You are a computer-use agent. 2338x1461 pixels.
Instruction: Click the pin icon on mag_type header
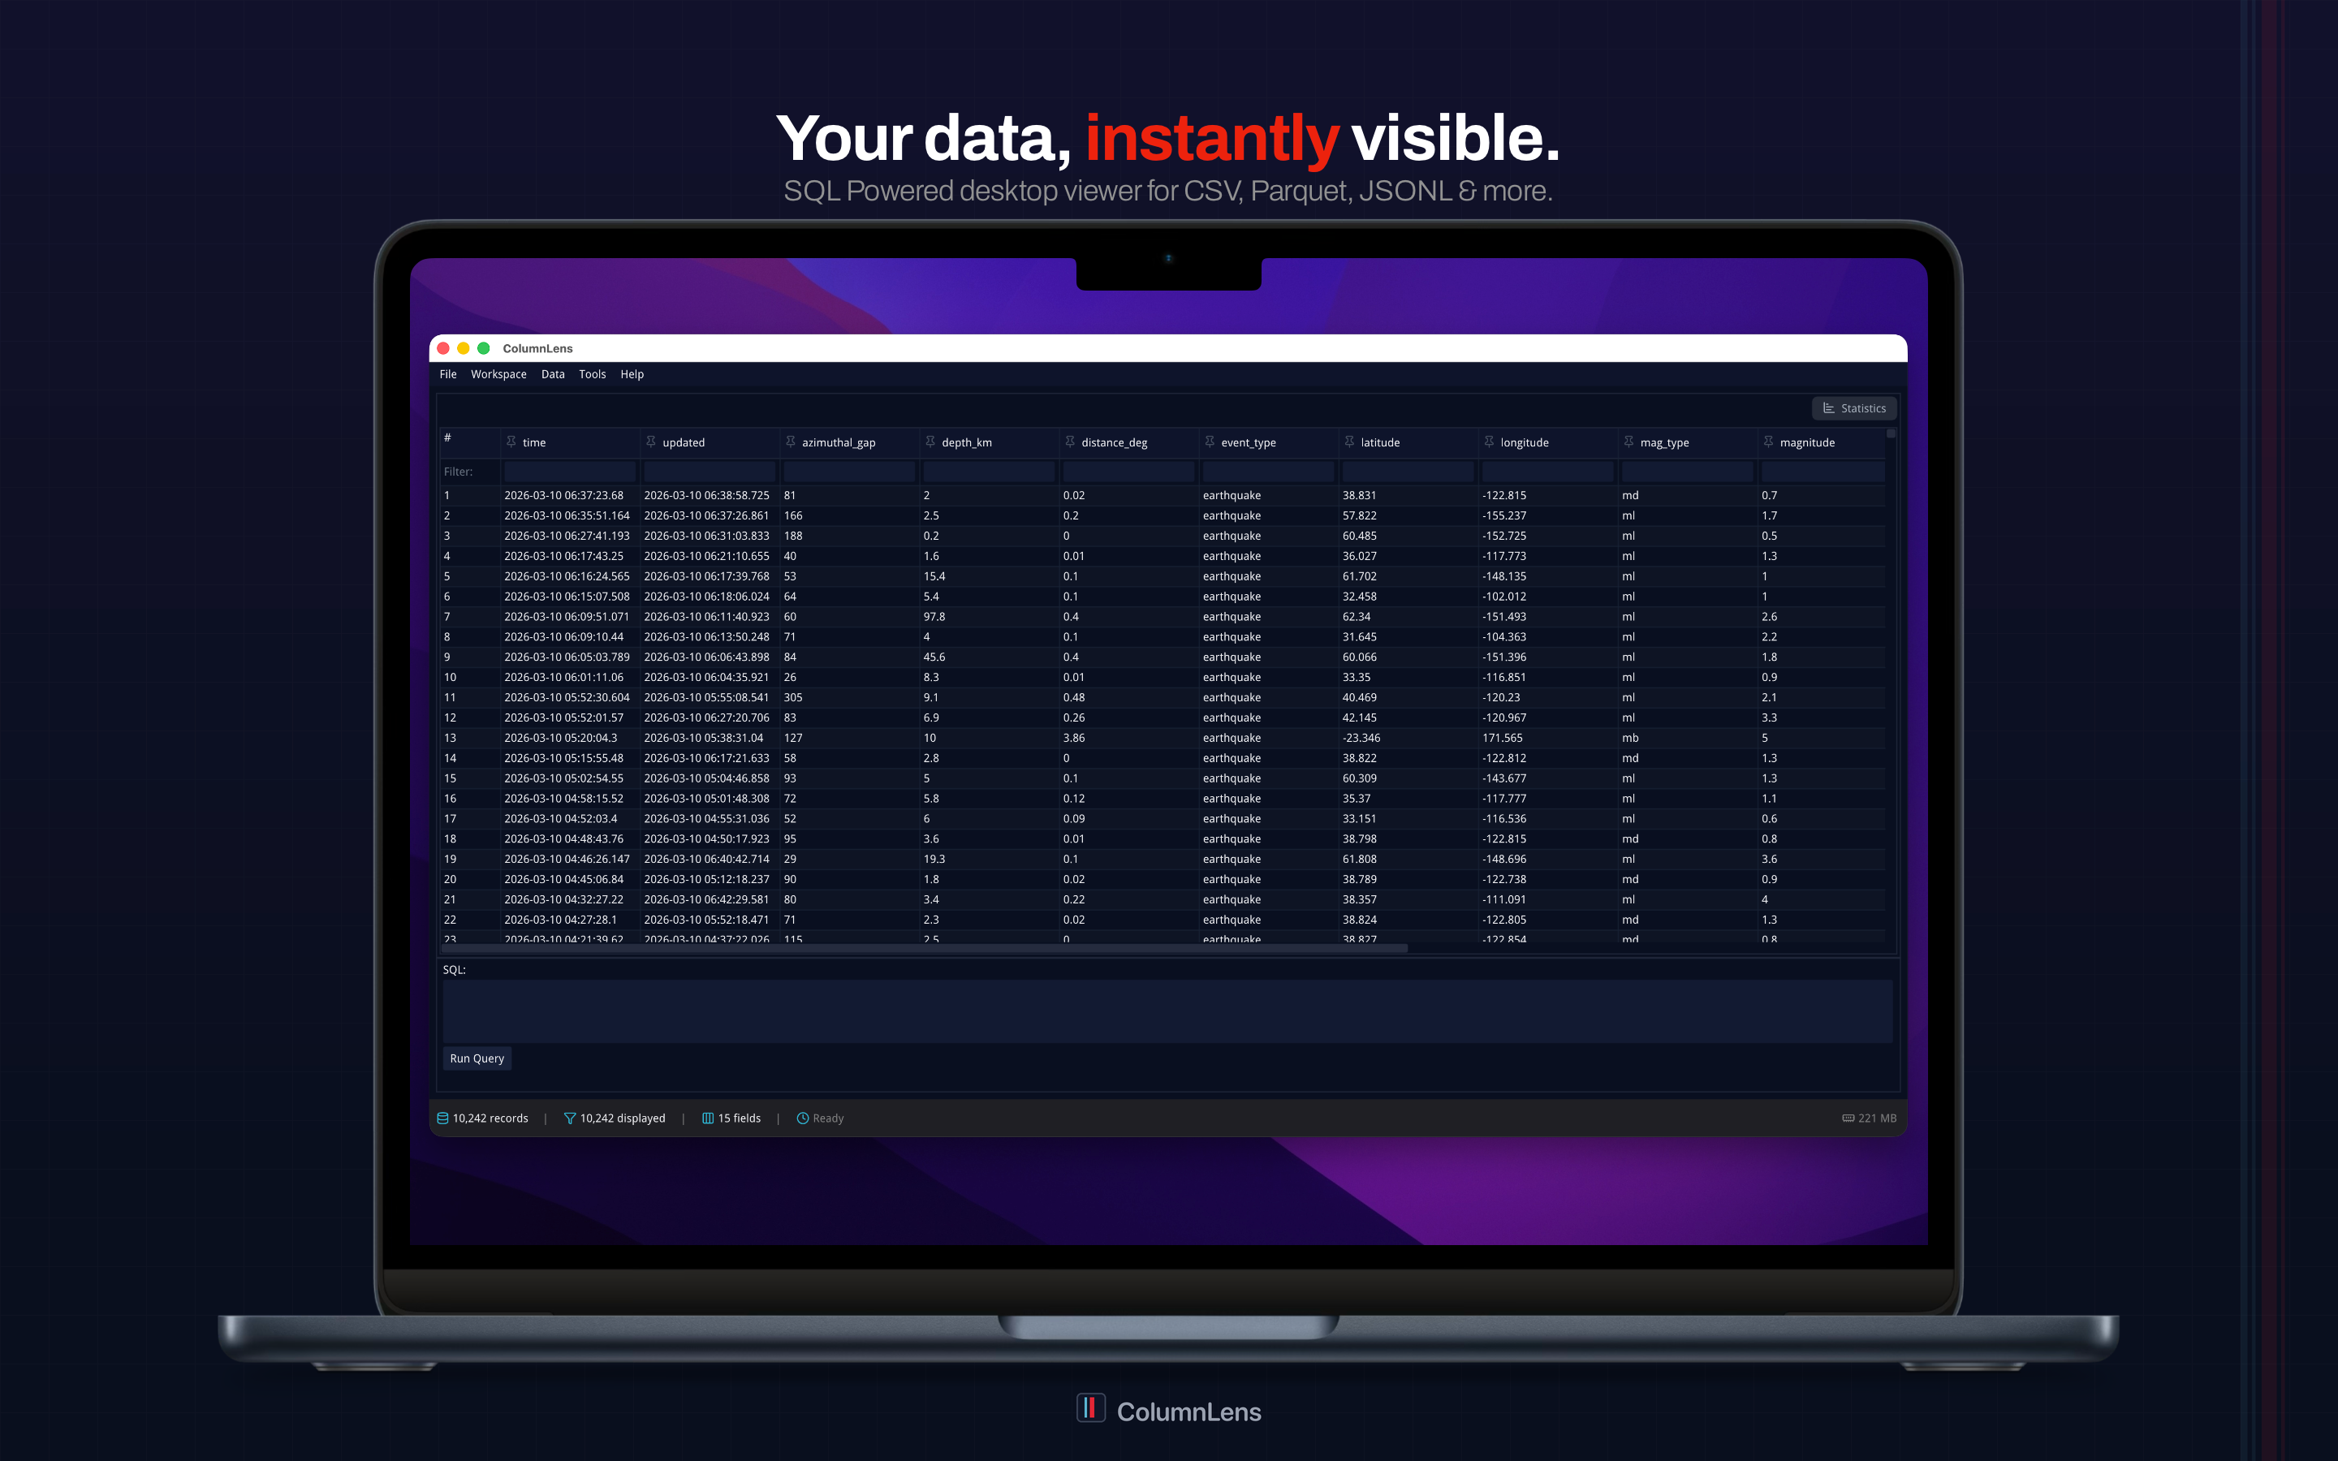click(1628, 442)
